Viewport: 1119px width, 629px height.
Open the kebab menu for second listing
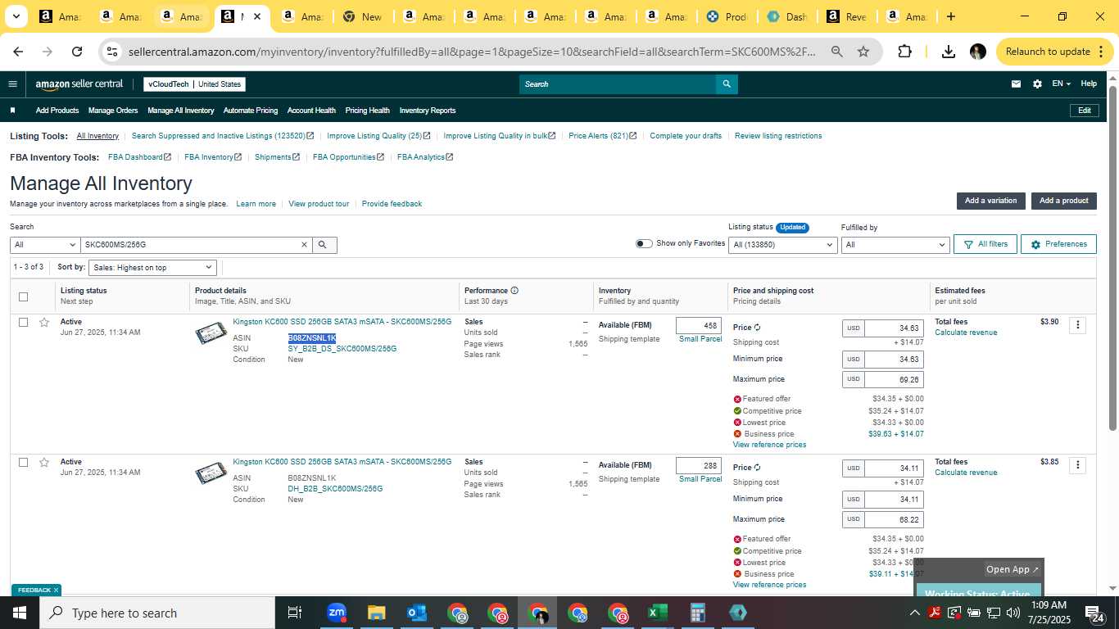coord(1077,465)
